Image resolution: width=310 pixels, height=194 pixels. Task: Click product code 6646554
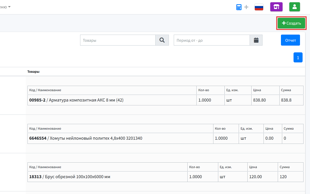pos(38,138)
